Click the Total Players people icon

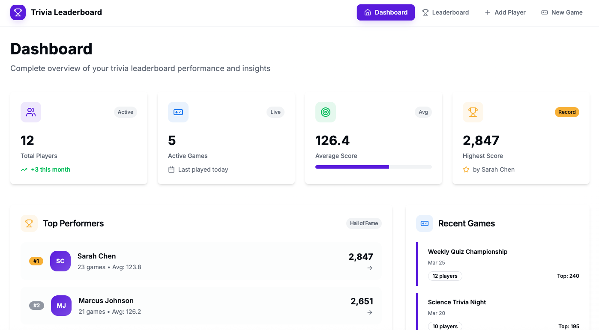click(x=31, y=112)
